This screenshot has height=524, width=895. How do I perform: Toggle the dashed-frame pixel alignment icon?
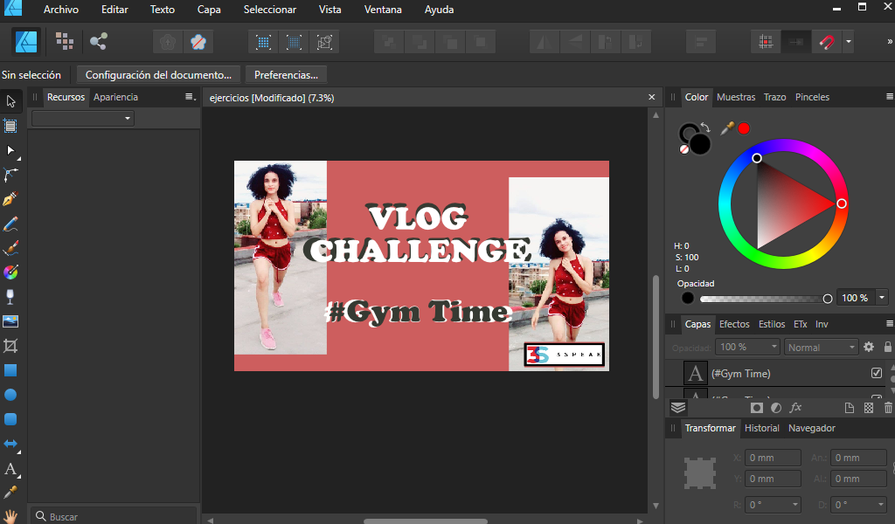(x=294, y=42)
